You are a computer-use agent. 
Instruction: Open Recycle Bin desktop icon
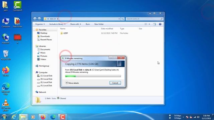tap(6, 55)
